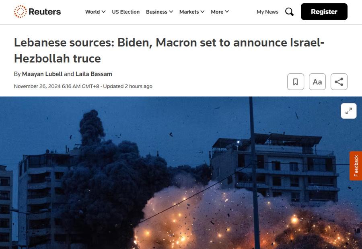Open the More dropdown menu
Image resolution: width=362 pixels, height=249 pixels.
tap(220, 12)
